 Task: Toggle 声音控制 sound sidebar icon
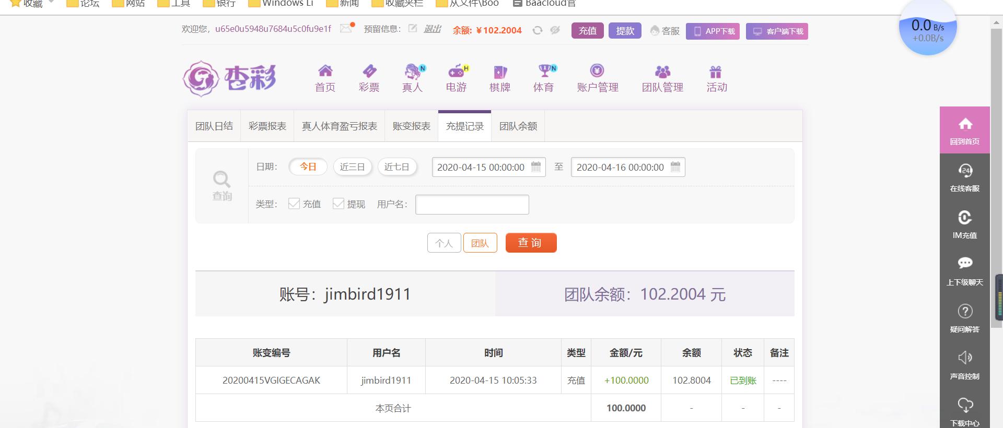coord(965,365)
